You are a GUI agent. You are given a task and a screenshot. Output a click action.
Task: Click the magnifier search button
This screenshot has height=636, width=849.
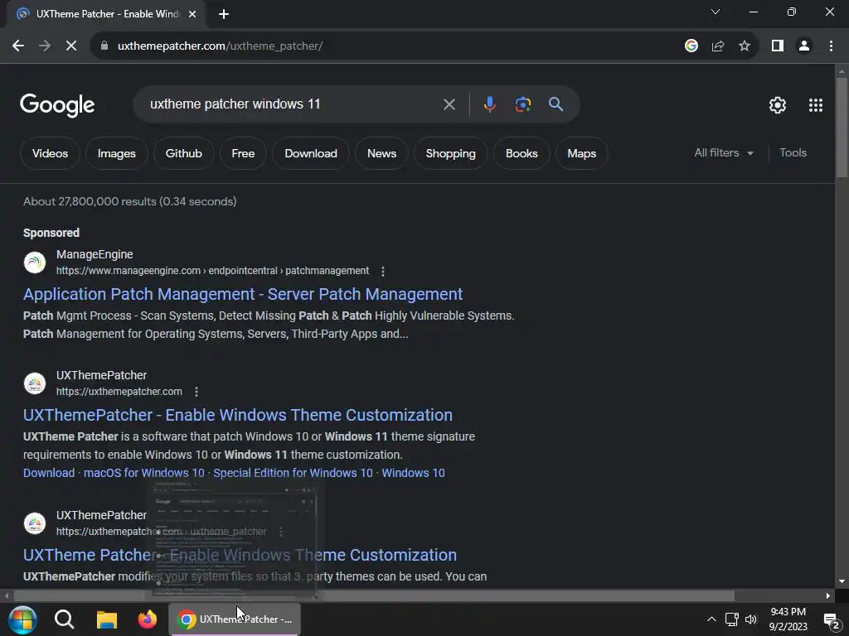click(556, 104)
